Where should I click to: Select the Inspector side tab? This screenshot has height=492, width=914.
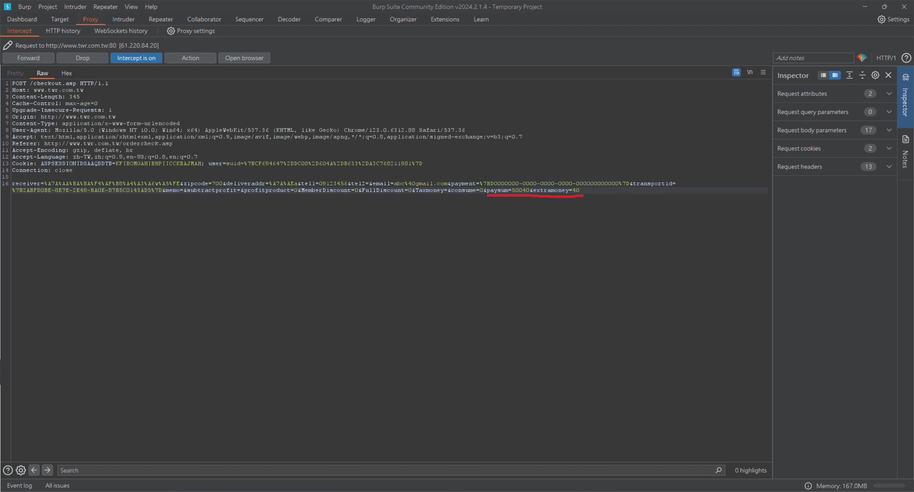pyautogui.click(x=905, y=96)
